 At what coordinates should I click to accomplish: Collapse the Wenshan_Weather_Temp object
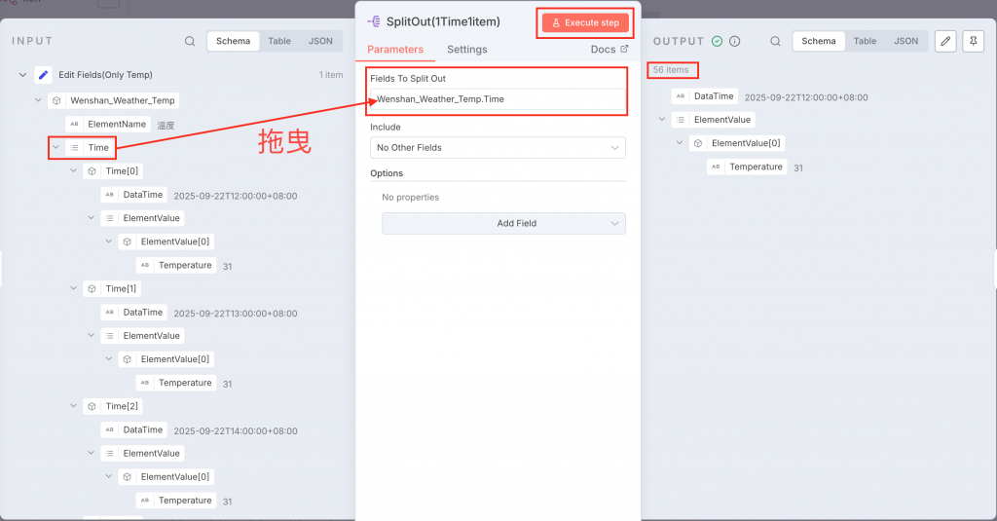pos(38,100)
